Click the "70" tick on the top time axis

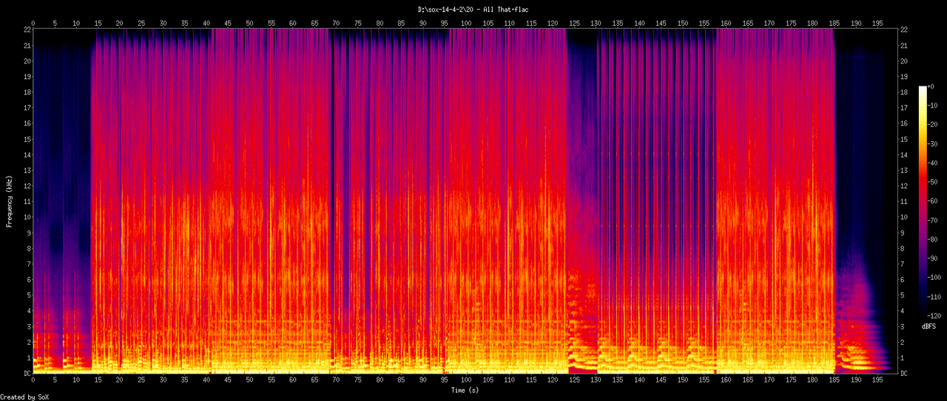click(x=336, y=23)
